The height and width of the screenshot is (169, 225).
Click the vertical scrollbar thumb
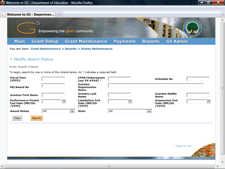[x=223, y=88]
